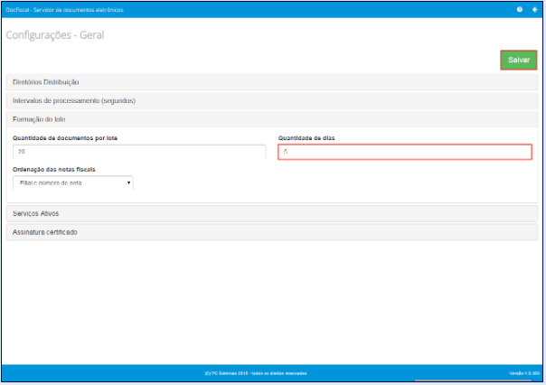Click the Configurações - Geral page heading
The height and width of the screenshot is (385, 546).
(55, 35)
